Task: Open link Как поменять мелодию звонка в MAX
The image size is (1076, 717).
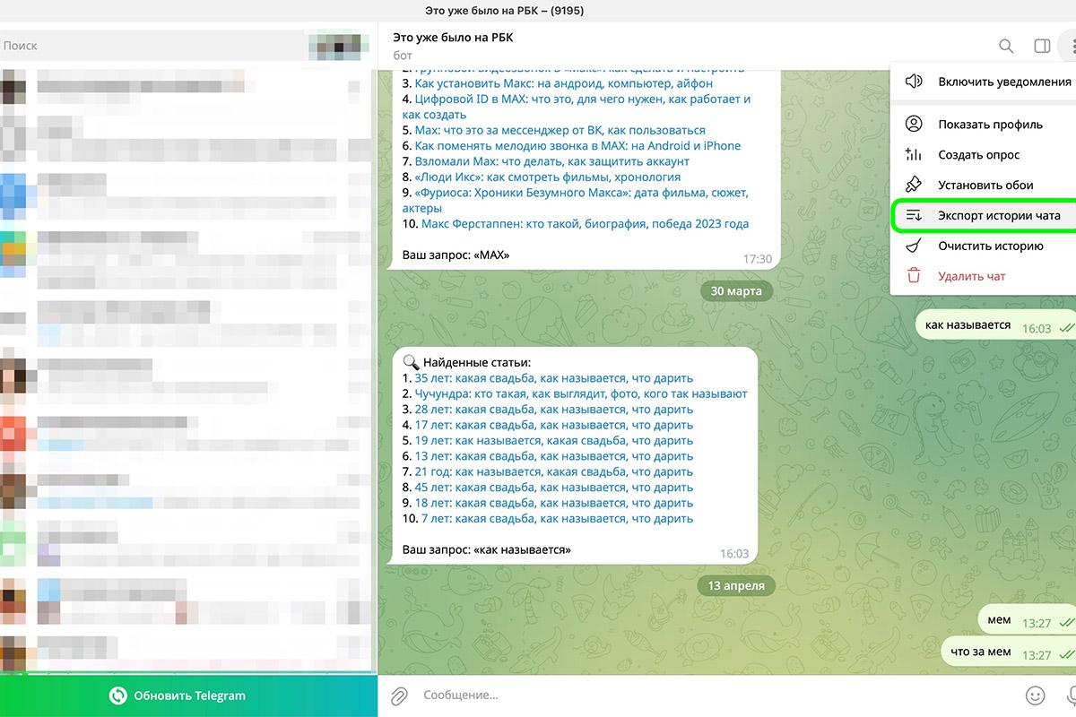Action: tap(577, 145)
